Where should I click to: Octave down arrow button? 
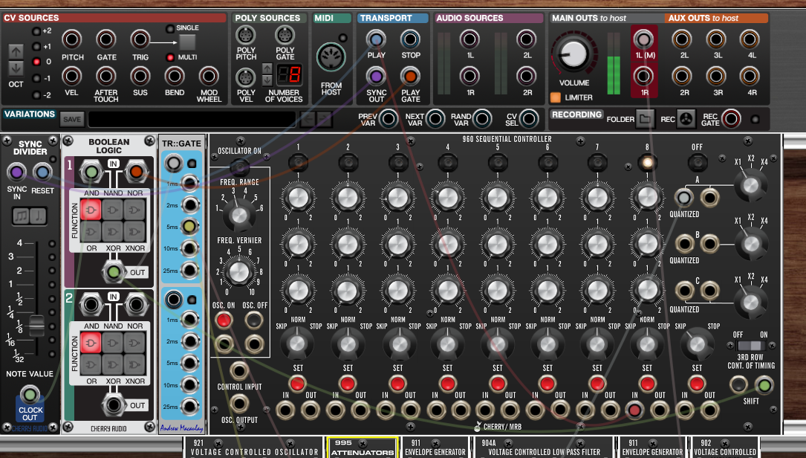[16, 68]
